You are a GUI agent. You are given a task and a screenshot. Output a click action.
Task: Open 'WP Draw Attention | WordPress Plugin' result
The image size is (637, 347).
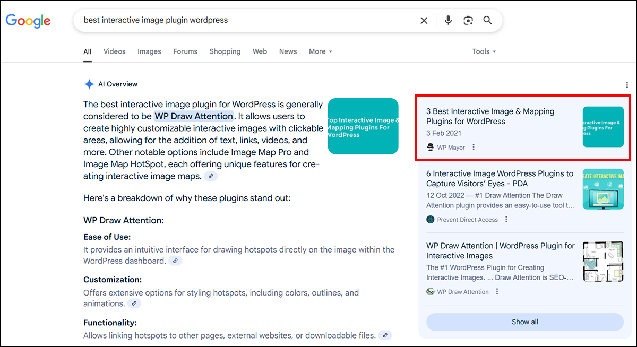tap(501, 250)
